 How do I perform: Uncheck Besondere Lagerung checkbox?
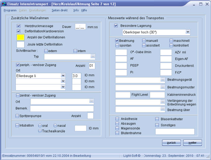point(116,25)
